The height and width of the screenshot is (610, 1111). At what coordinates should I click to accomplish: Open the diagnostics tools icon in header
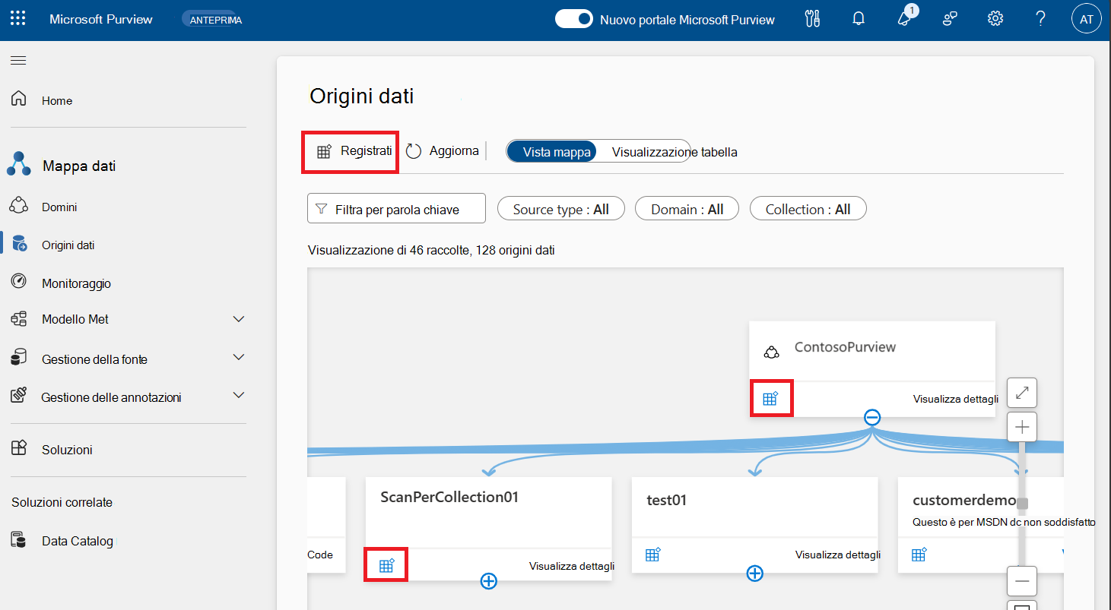click(x=812, y=19)
